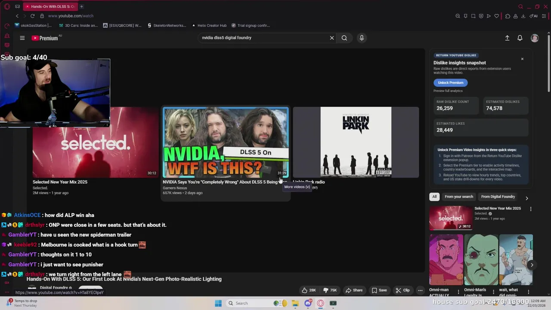
Task: Select the From Digital Foundry chip
Action: click(498, 197)
